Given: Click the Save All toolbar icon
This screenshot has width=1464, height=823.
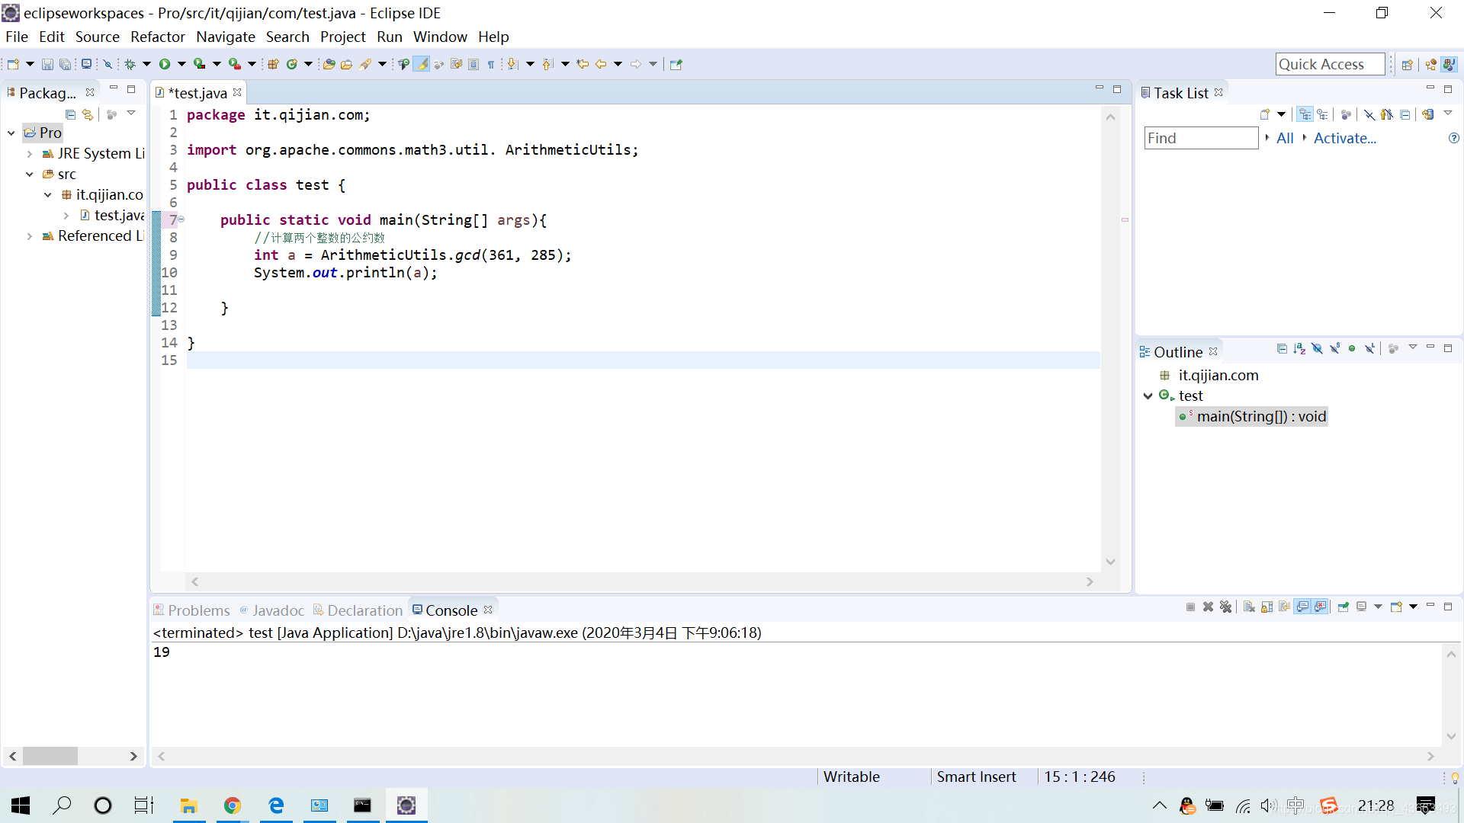Looking at the screenshot, I should 65,64.
